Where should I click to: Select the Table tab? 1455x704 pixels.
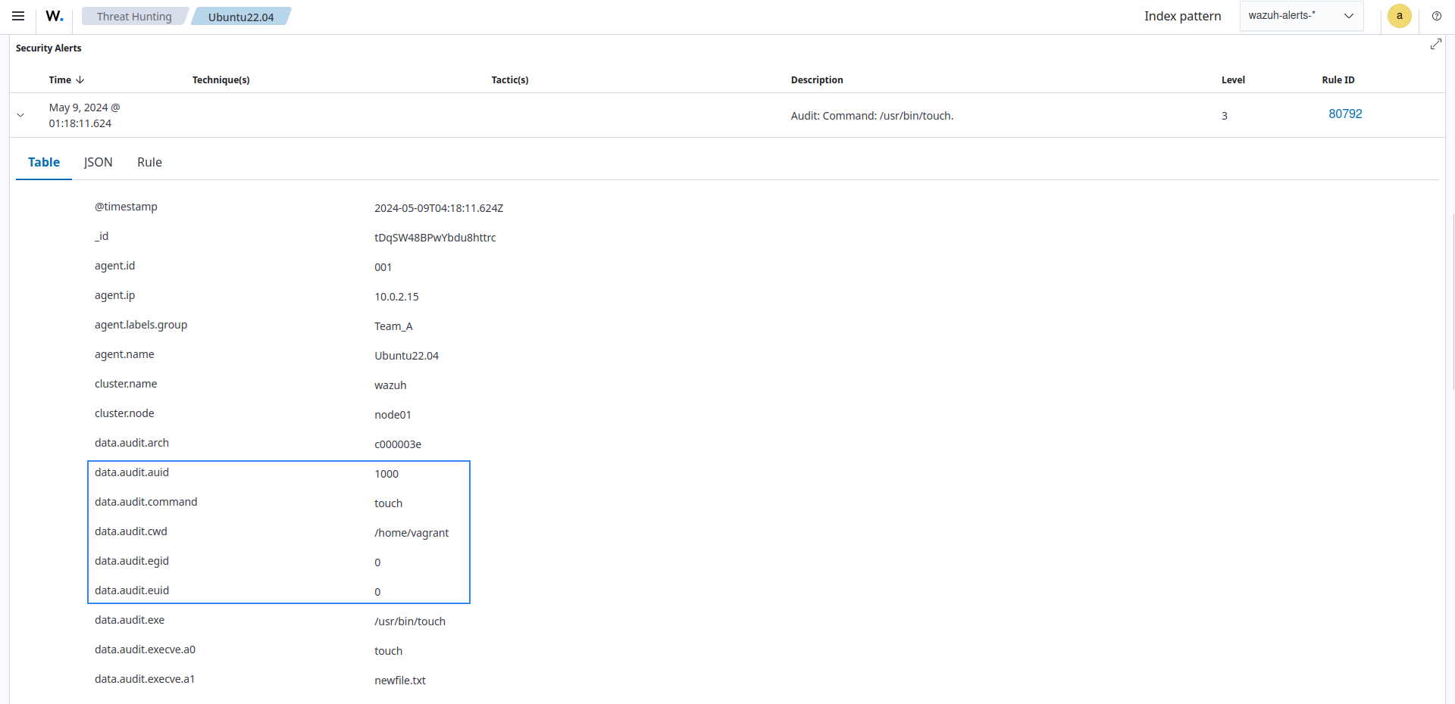[43, 162]
